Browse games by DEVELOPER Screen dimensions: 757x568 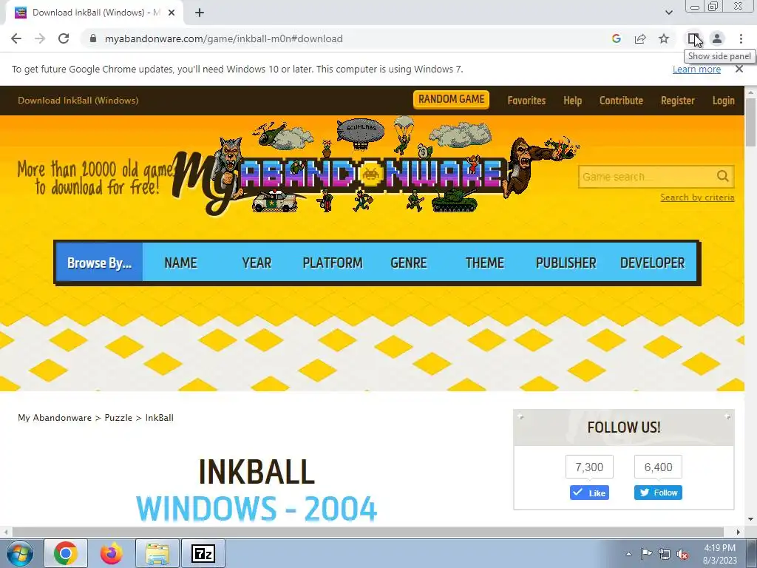click(x=652, y=263)
